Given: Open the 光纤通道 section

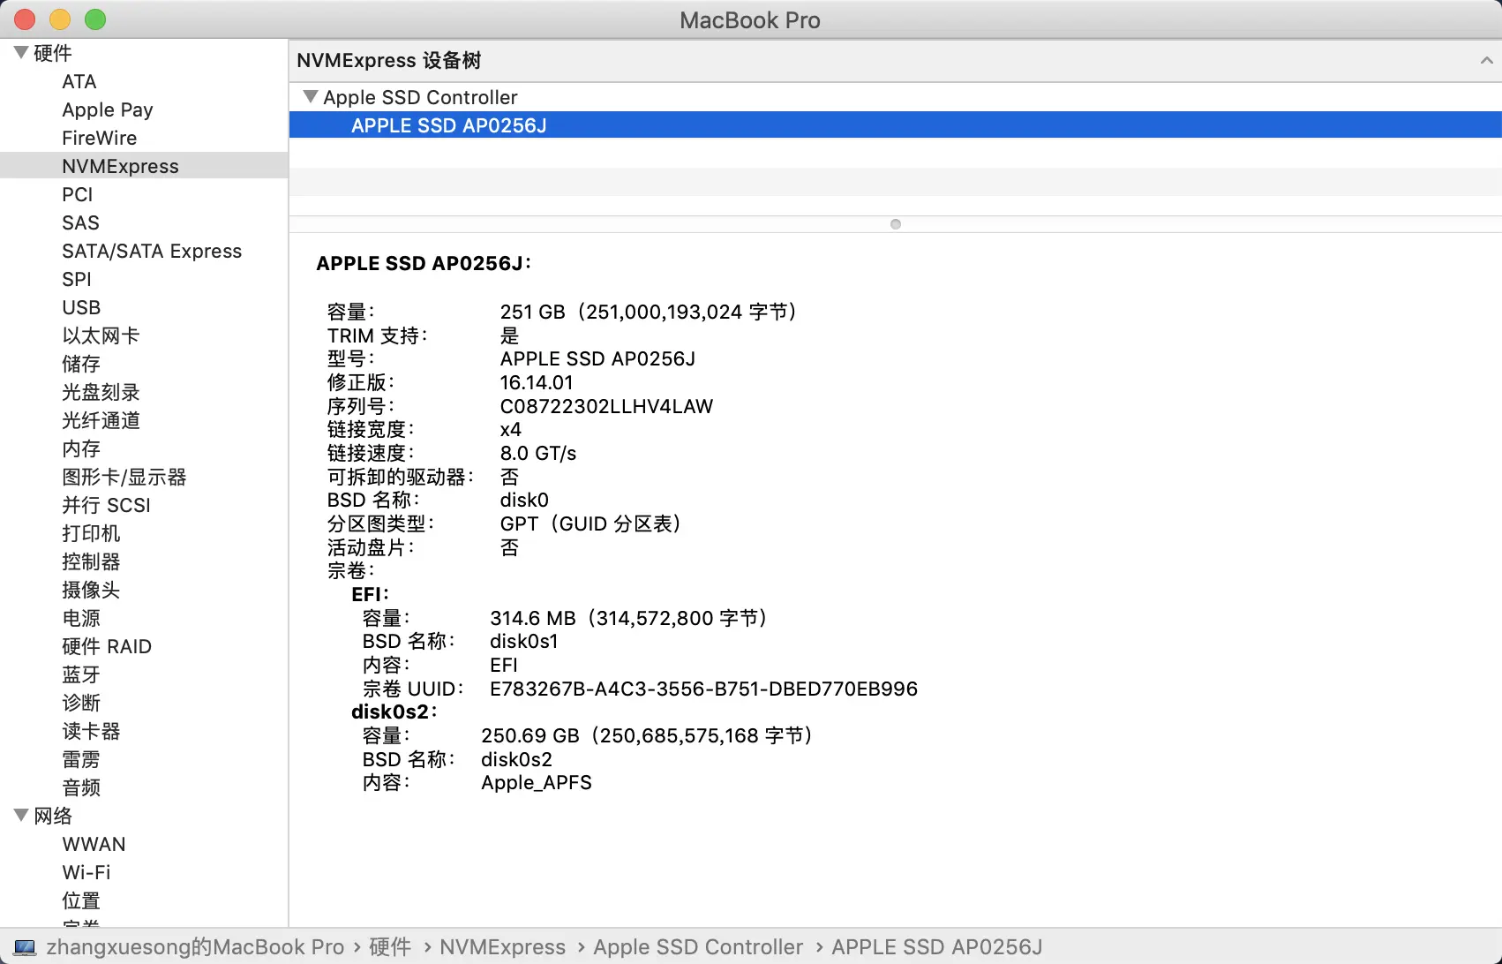Looking at the screenshot, I should tap(101, 420).
